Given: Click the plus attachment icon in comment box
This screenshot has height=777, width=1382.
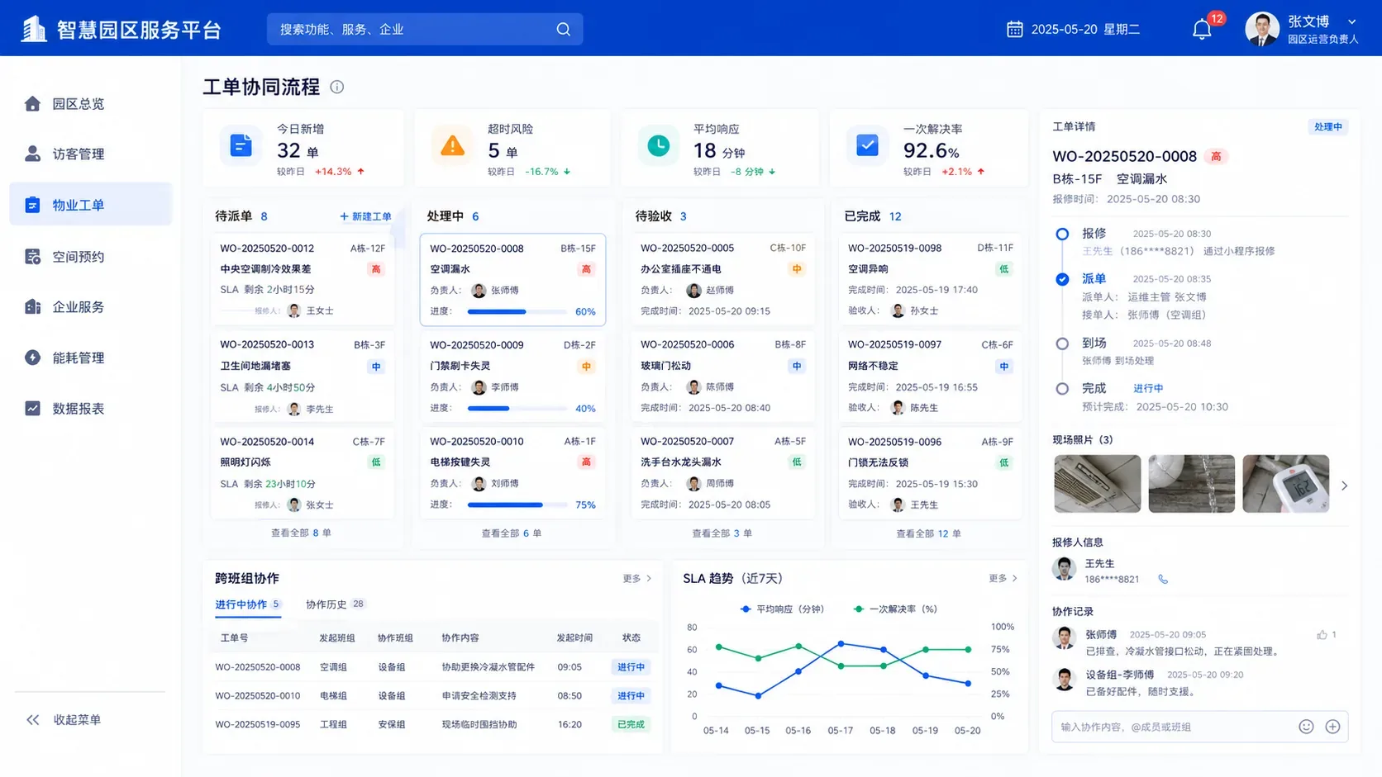Looking at the screenshot, I should coord(1332,727).
